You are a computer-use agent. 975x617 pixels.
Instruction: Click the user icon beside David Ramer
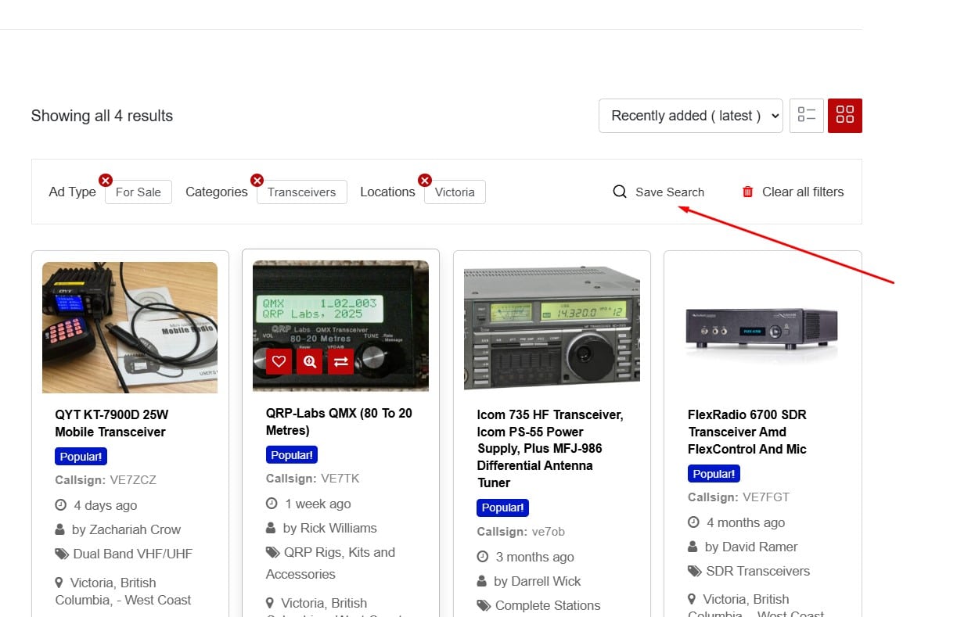(693, 547)
